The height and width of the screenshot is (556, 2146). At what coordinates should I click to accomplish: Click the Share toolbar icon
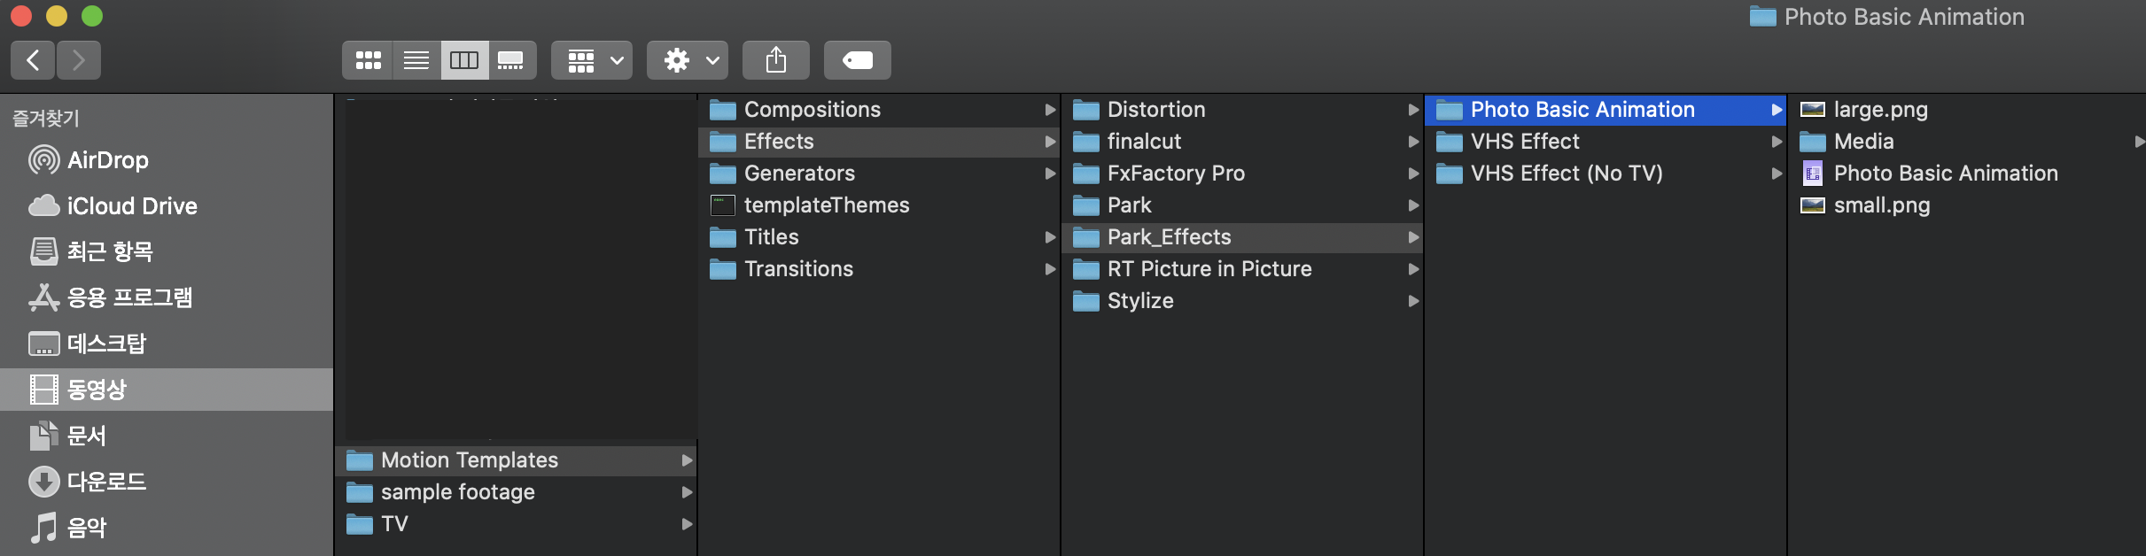coord(776,60)
